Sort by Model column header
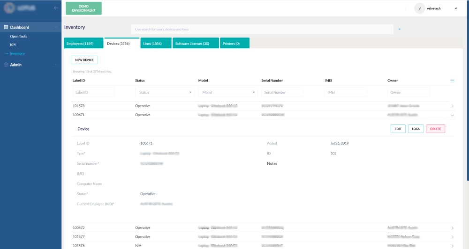 [x=203, y=81]
